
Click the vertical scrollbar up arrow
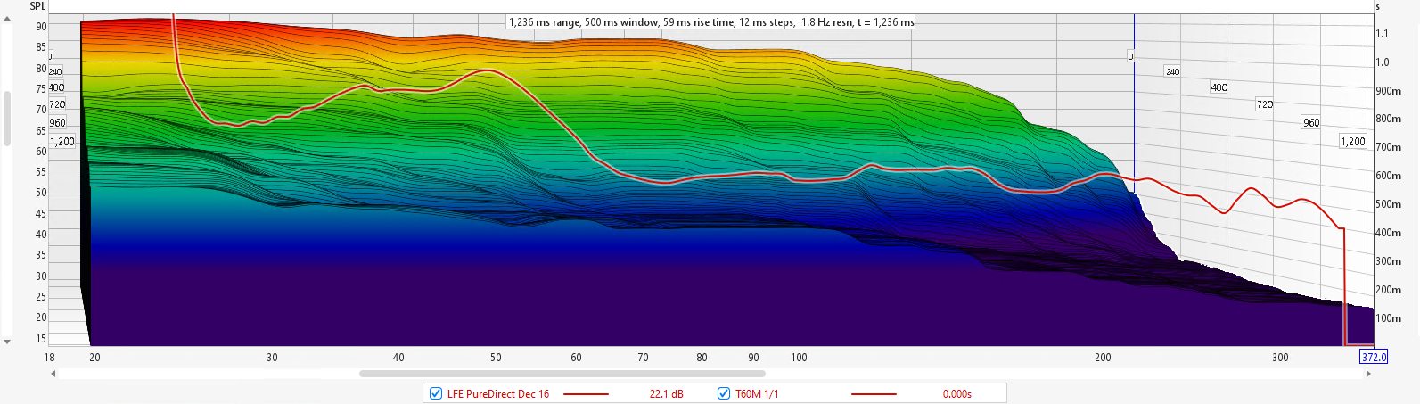(x=7, y=18)
